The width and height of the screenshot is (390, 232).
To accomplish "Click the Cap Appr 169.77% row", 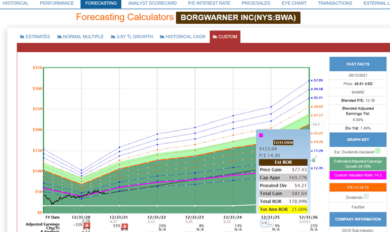I will pos(283,178).
